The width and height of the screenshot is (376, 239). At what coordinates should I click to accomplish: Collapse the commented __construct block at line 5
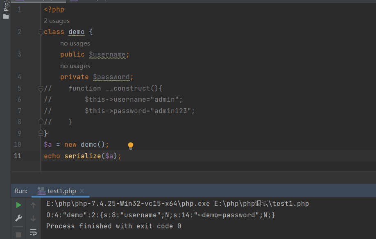41,89
